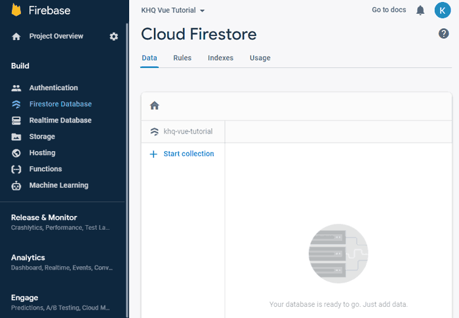The width and height of the screenshot is (459, 318).
Task: Switch to the Usage tab
Action: pyautogui.click(x=260, y=58)
